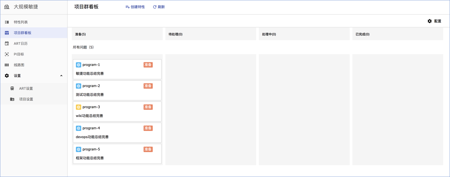Open the program-2 card number
The width and height of the screenshot is (450, 177).
click(x=91, y=86)
